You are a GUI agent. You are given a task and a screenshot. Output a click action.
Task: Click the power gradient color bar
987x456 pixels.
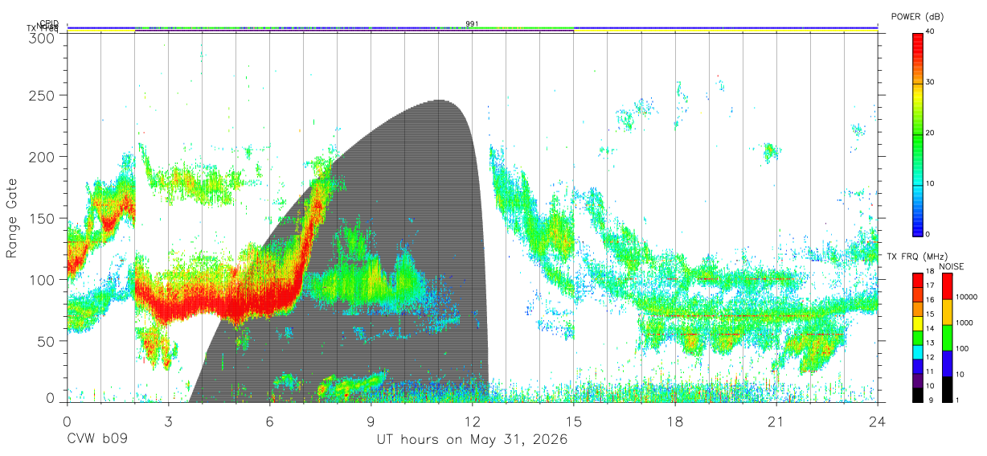(x=918, y=134)
